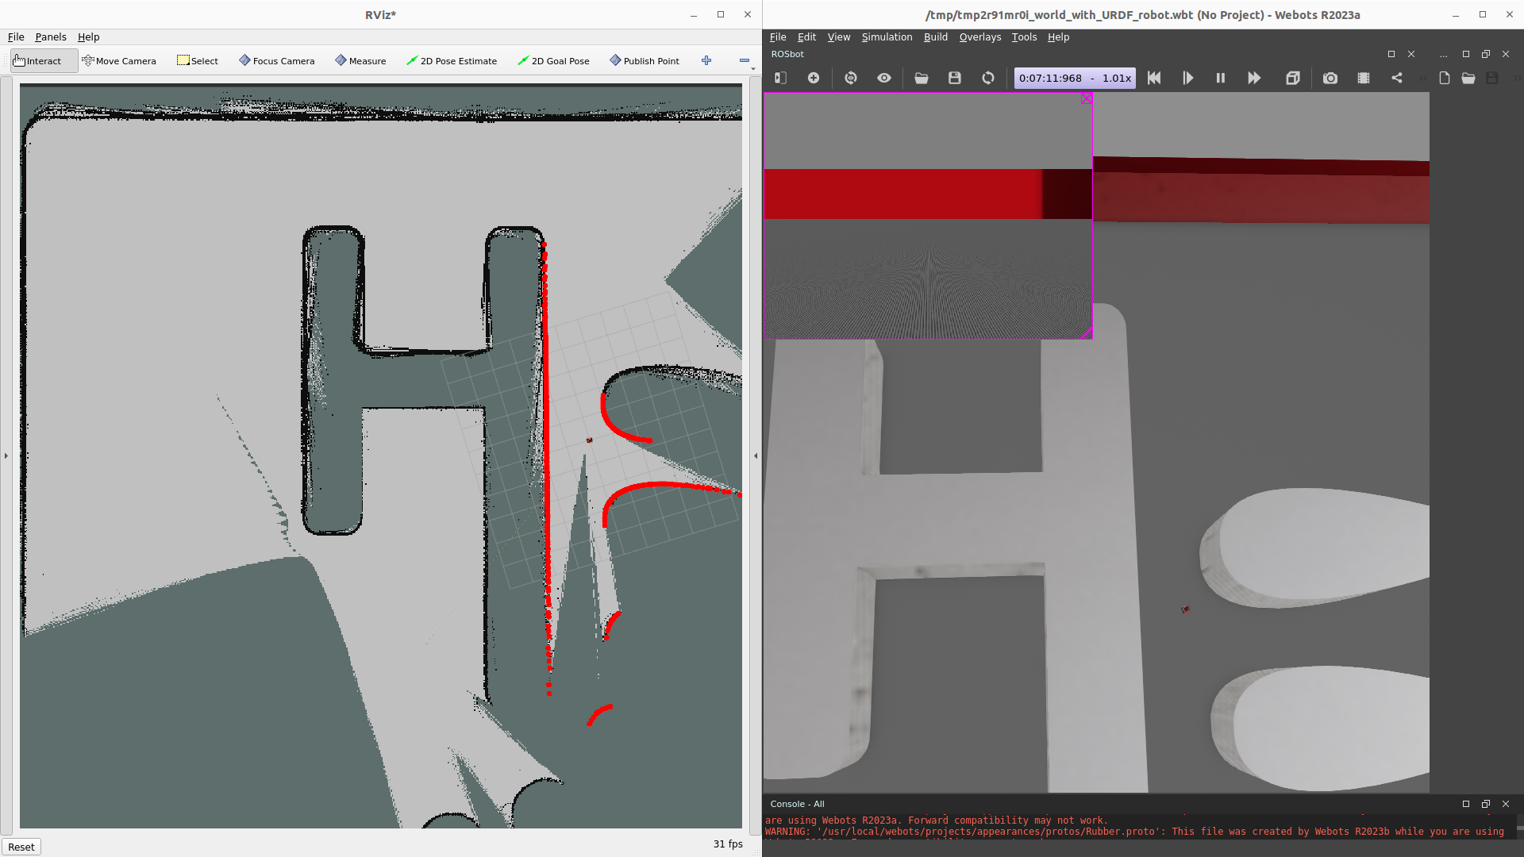Click the add tool plus button in RViz

(706, 60)
